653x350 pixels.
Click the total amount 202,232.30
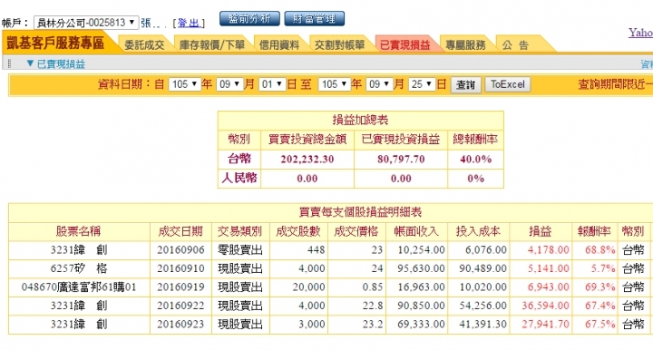pyautogui.click(x=307, y=160)
